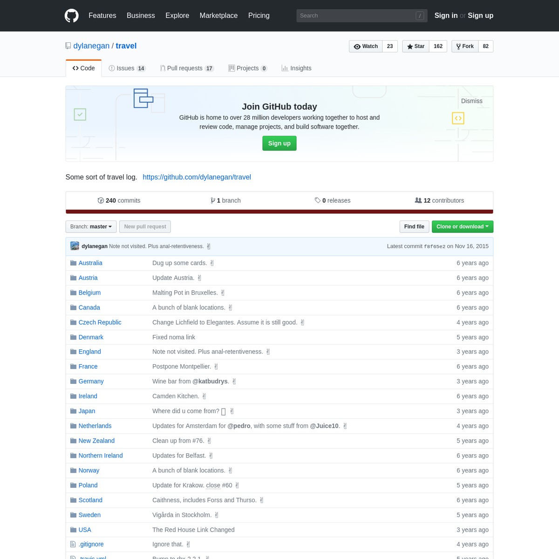Click the Germany folder icon
The width and height of the screenshot is (559, 559).
[x=73, y=382]
